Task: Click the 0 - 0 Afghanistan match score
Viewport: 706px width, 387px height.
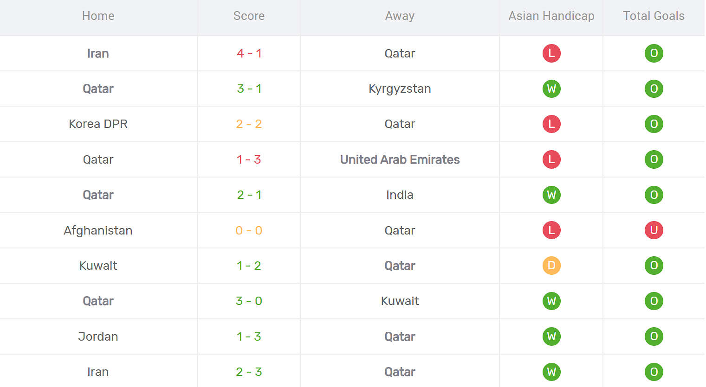Action: coord(249,230)
